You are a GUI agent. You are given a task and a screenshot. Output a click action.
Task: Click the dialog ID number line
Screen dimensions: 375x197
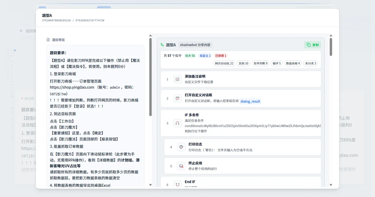tap(73, 20)
